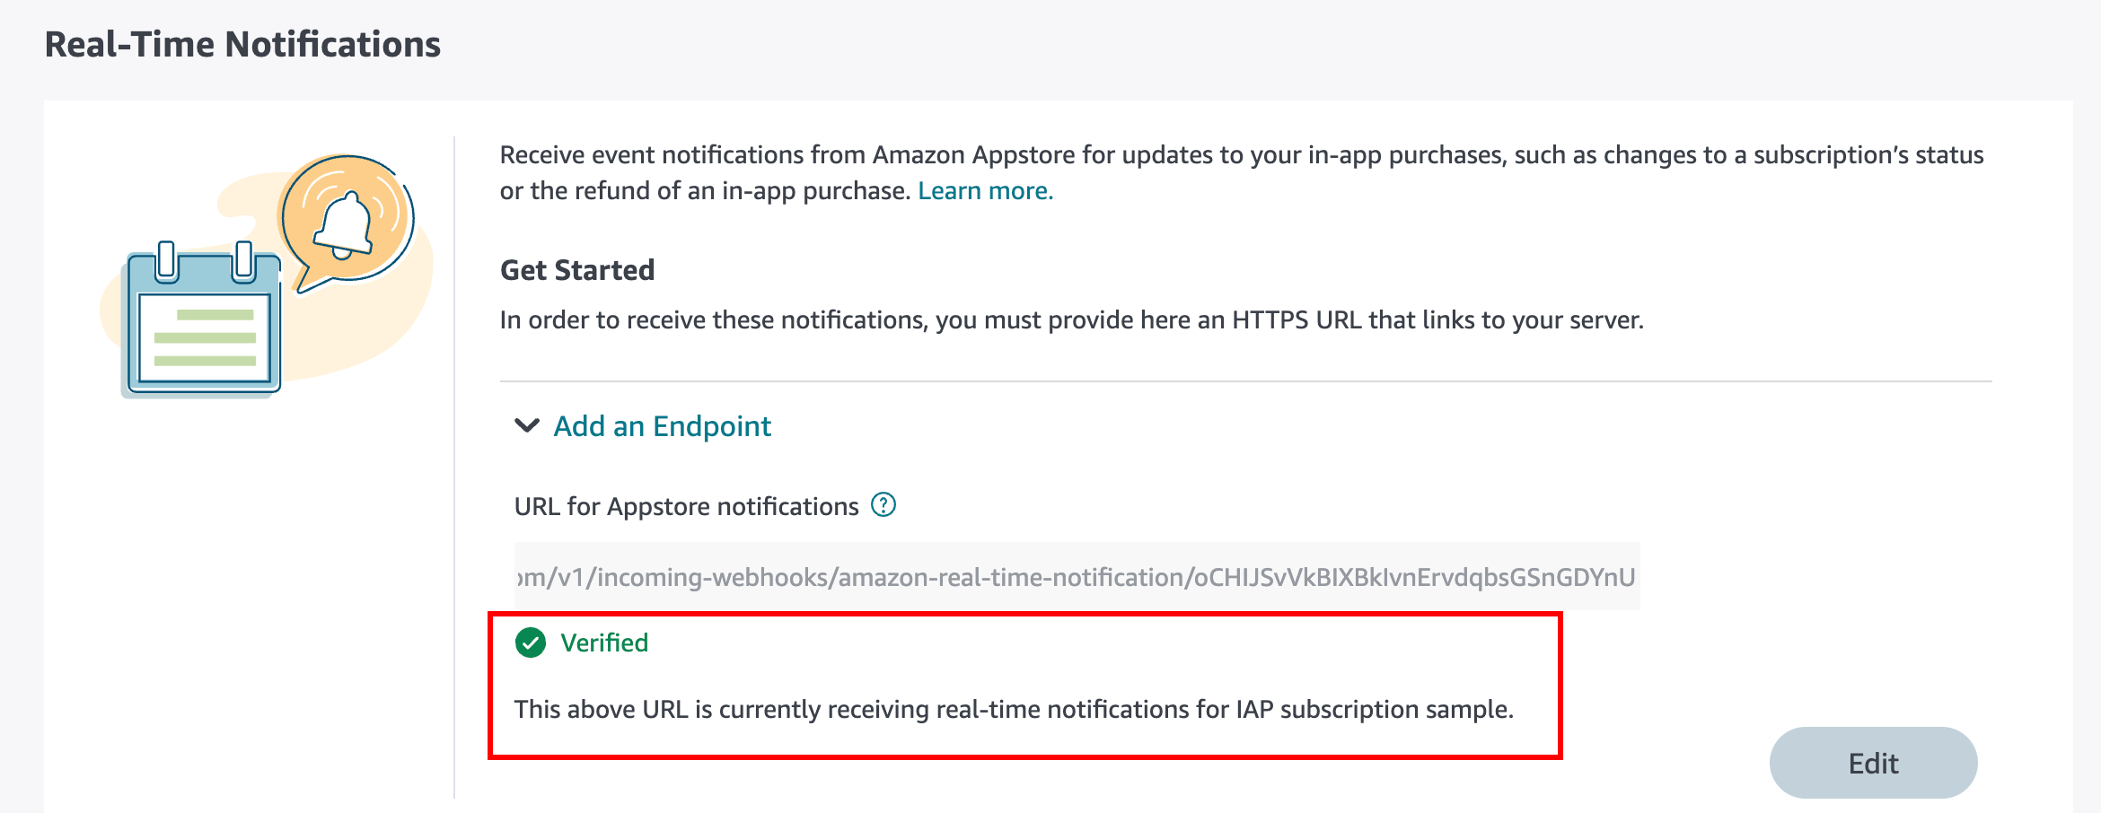This screenshot has width=2101, height=813.
Task: Click the left binder ring on calendar
Action: (166, 259)
